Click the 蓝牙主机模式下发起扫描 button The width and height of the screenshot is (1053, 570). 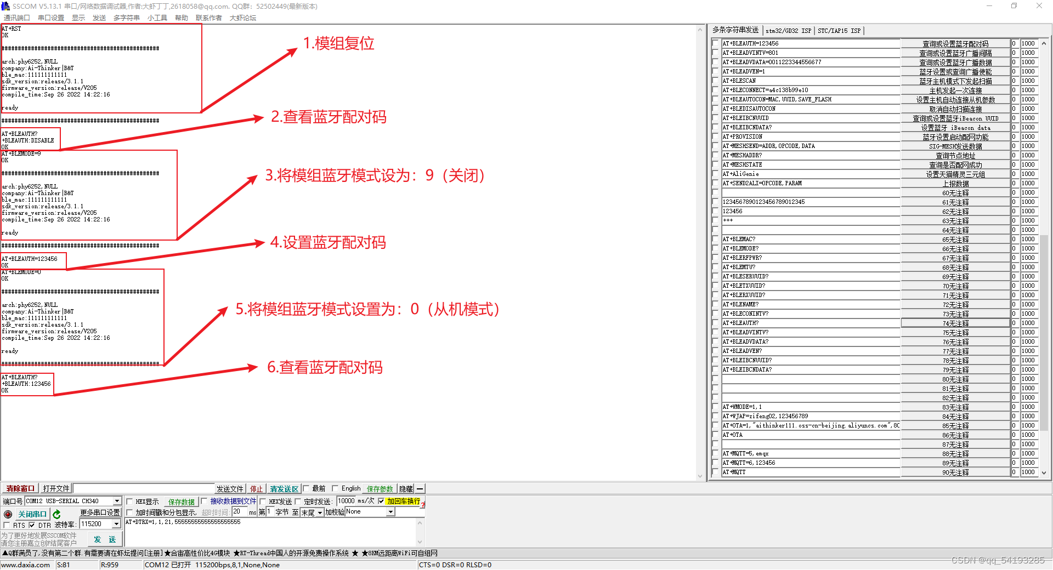(955, 81)
